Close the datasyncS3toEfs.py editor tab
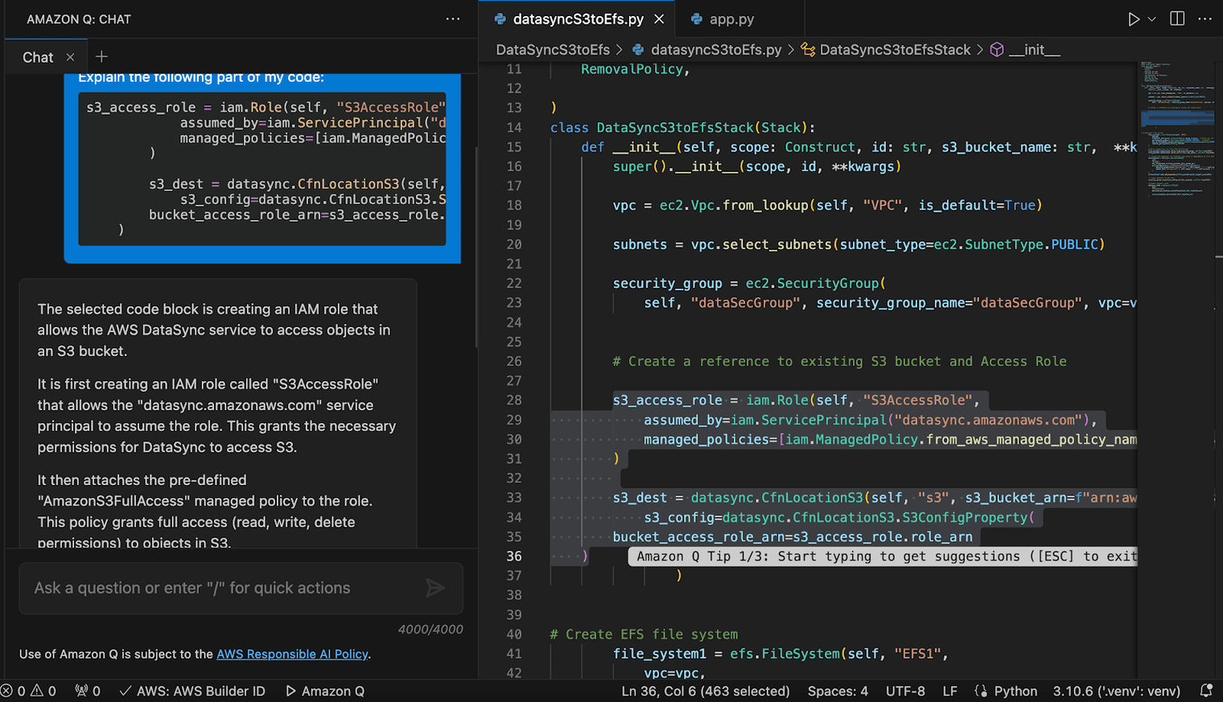Screen dimensions: 1223x702 pos(659,19)
